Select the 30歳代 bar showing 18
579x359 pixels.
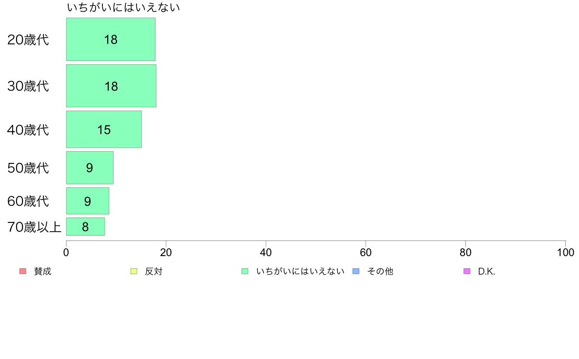[111, 86]
